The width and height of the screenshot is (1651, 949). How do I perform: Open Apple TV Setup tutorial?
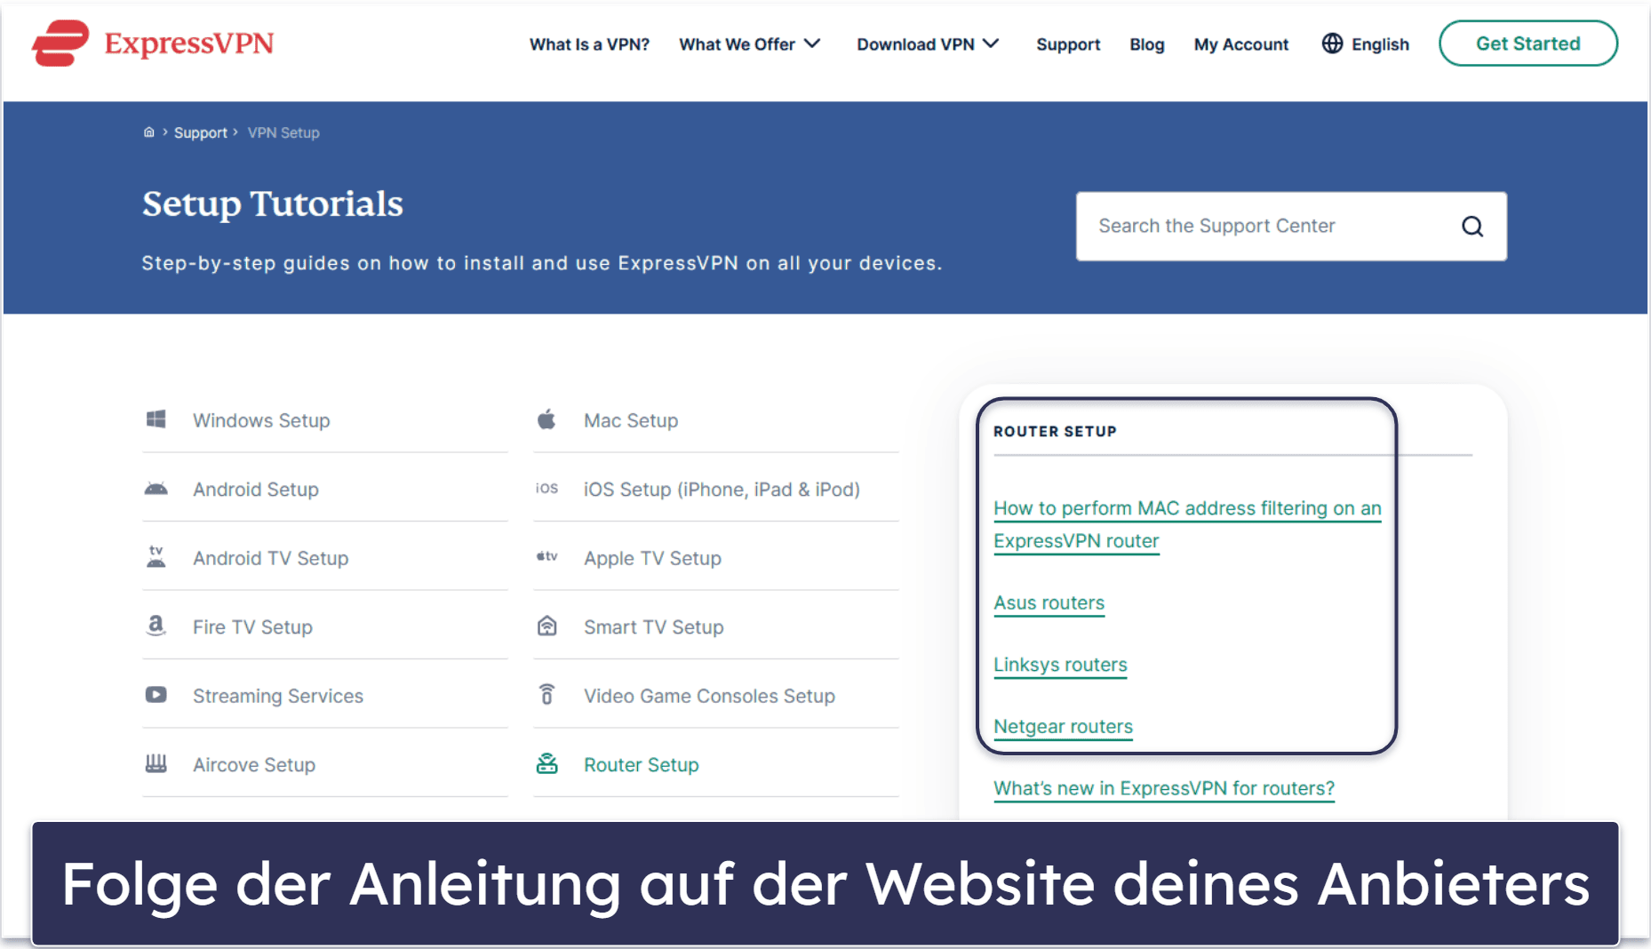652,558
